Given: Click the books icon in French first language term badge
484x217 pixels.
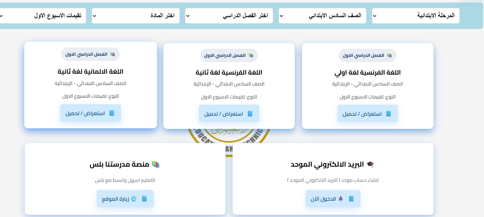Looking at the screenshot, I should click(x=390, y=55).
